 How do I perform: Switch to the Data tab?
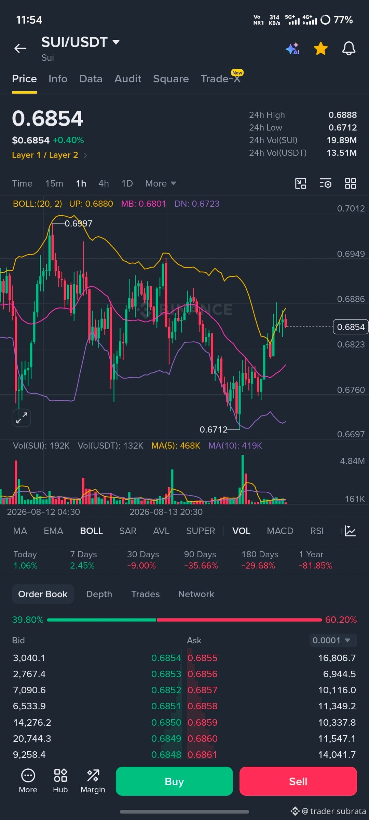point(91,79)
